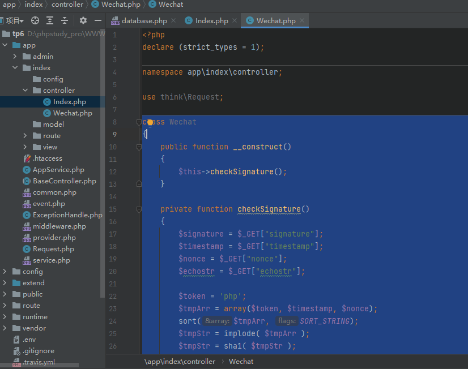Collapse the controller folder arrow
Screen dimensions: 468x369
coord(25,91)
